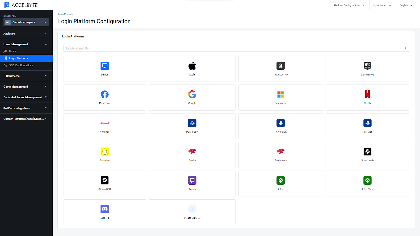
Task: Choose the XBox Web icon
Action: pyautogui.click(x=367, y=180)
